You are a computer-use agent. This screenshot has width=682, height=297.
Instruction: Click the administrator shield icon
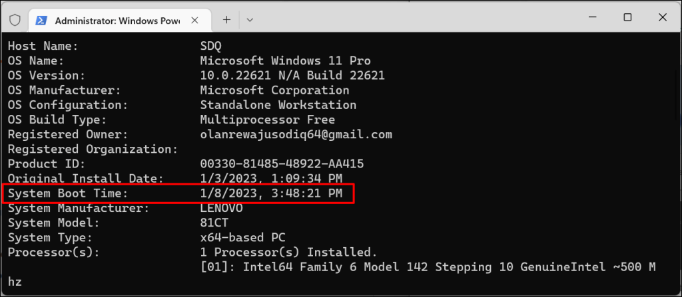[x=15, y=19]
